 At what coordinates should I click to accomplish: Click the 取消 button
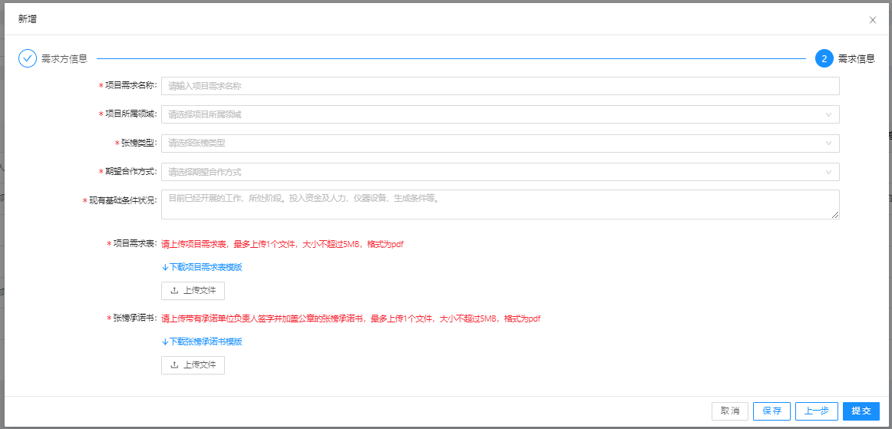(730, 411)
